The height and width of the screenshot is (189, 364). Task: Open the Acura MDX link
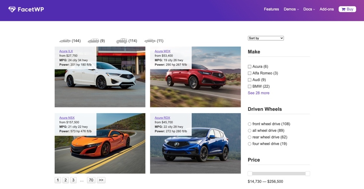tap(162, 51)
